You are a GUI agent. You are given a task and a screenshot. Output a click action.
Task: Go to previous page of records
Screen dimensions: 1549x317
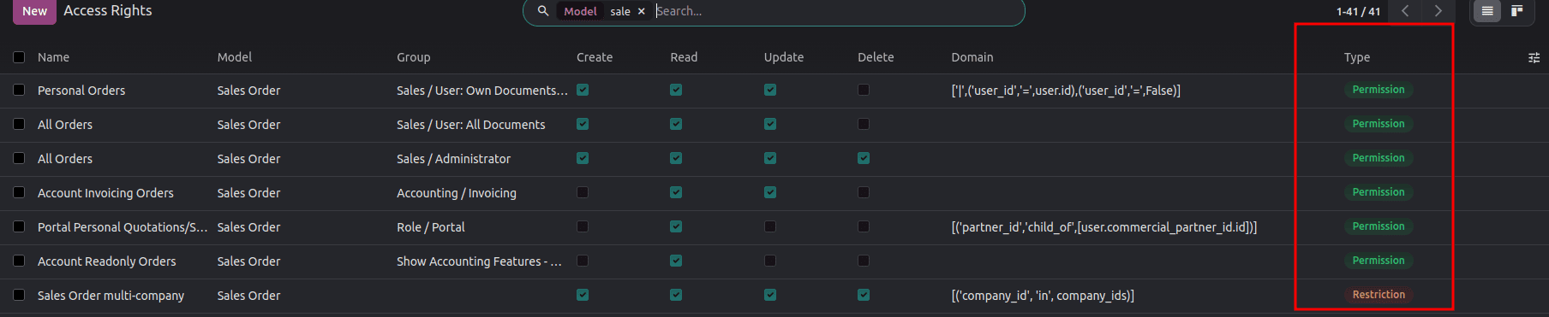click(1405, 11)
